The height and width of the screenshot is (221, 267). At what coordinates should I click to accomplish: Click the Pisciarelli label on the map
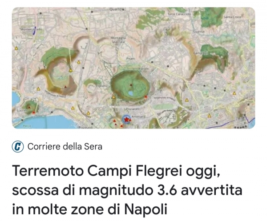132,108
